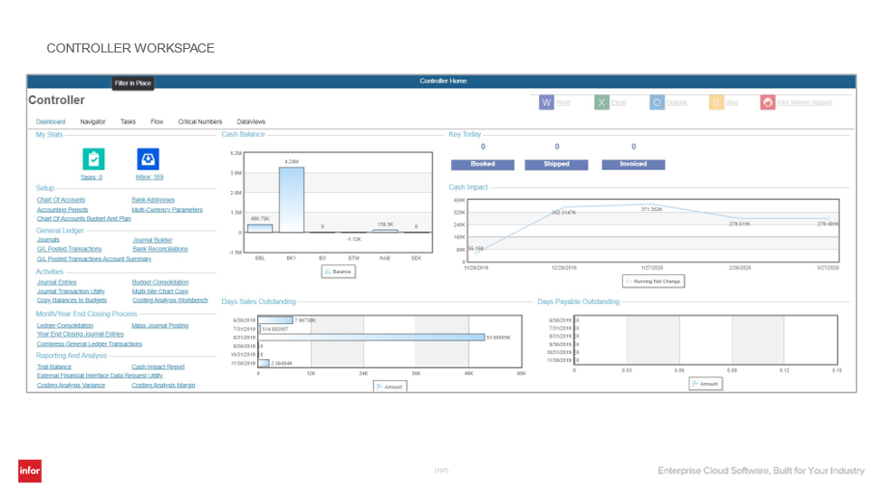Toggle Amount legend under Days Sales Outstanding
This screenshot has height=496, width=883.
(x=389, y=386)
